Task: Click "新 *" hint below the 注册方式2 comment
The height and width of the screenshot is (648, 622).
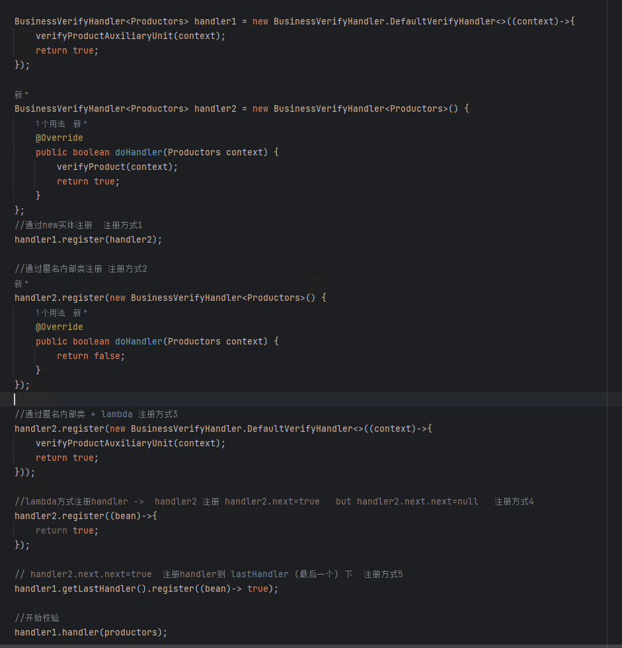Action: (x=21, y=284)
